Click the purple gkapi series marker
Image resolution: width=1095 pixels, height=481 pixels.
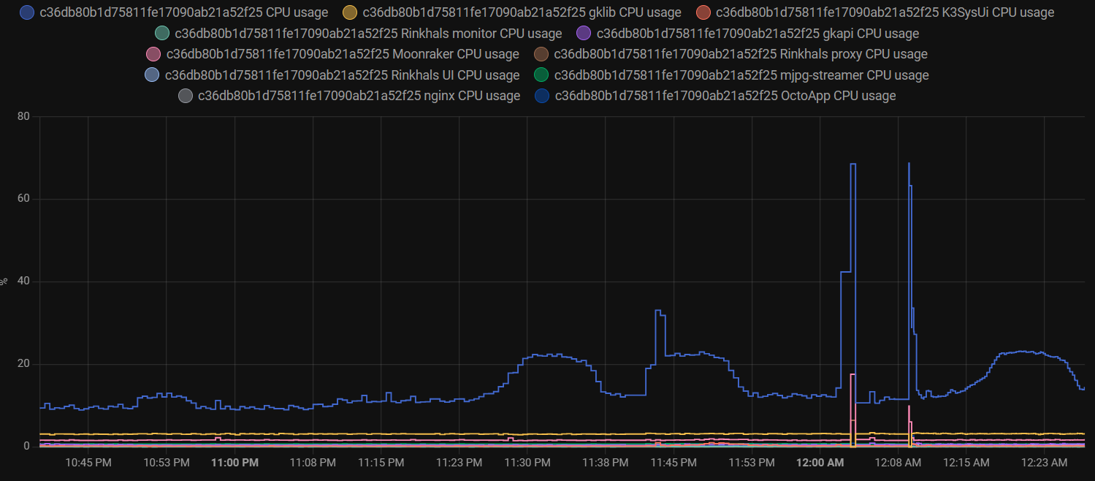coord(583,33)
